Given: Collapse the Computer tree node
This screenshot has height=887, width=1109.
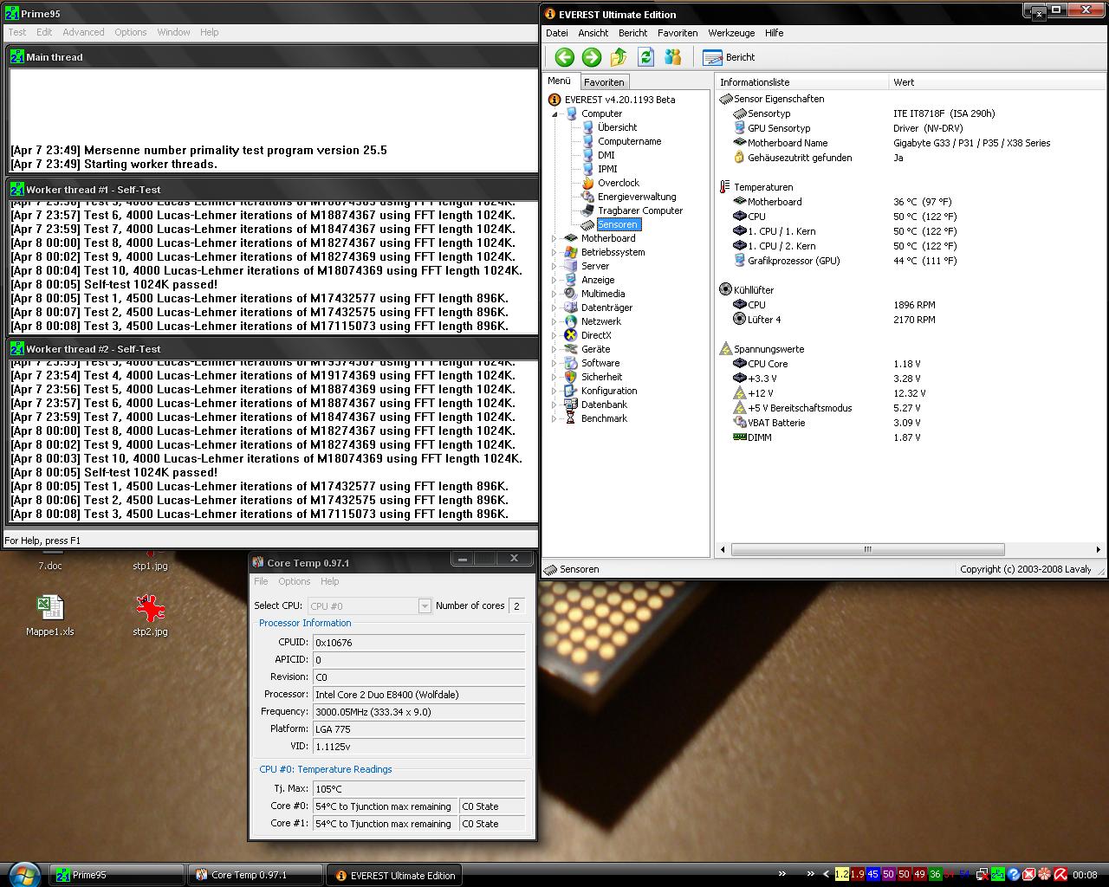Looking at the screenshot, I should pyautogui.click(x=554, y=113).
